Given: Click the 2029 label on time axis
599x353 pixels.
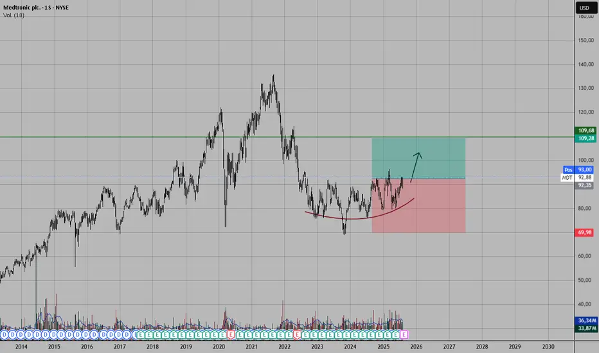Looking at the screenshot, I should [515, 347].
